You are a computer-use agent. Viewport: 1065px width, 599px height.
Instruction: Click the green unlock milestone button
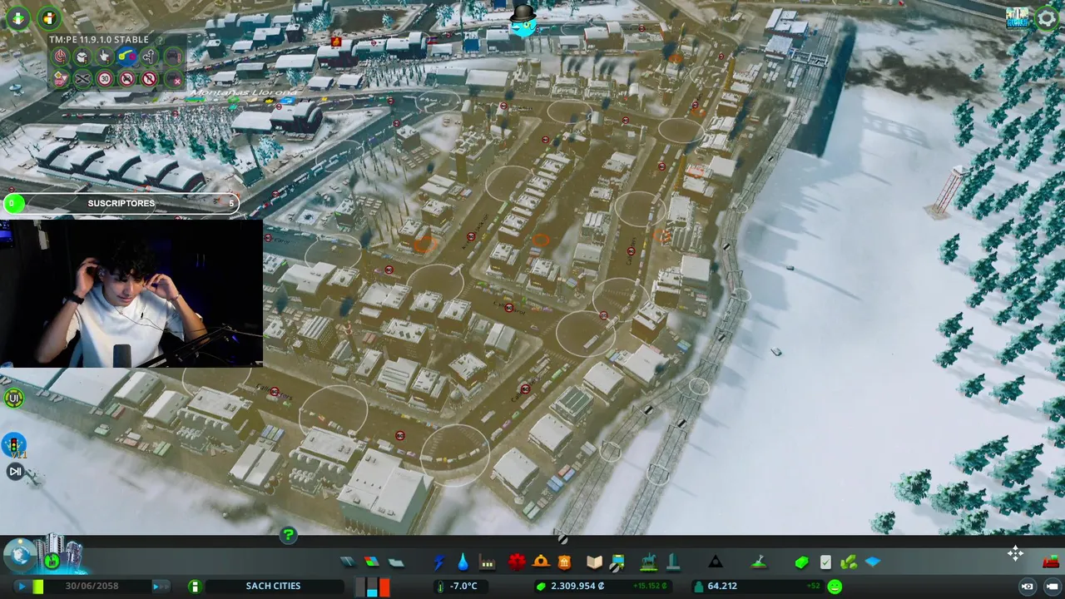52,562
